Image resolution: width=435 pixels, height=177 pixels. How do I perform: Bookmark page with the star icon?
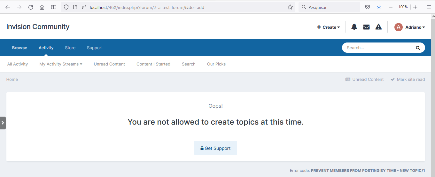tap(290, 7)
